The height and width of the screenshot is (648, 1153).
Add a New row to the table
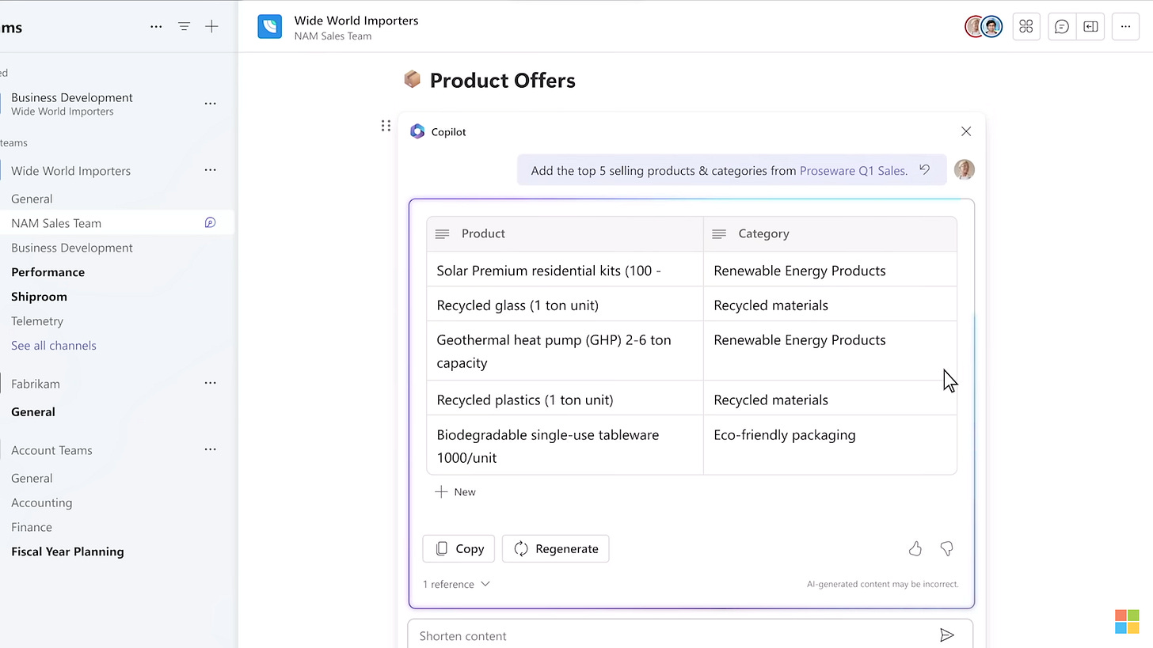(455, 492)
